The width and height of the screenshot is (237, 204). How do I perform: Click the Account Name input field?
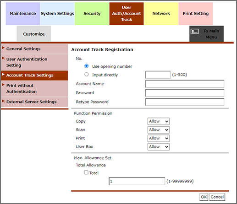185,84
